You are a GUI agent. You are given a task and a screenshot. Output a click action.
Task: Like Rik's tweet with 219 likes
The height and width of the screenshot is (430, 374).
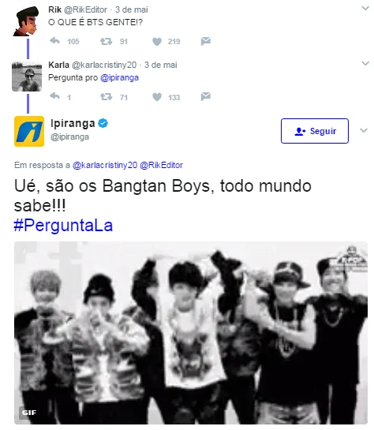pyautogui.click(x=157, y=41)
